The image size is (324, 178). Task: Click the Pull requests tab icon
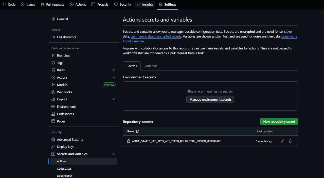[x=42, y=4]
